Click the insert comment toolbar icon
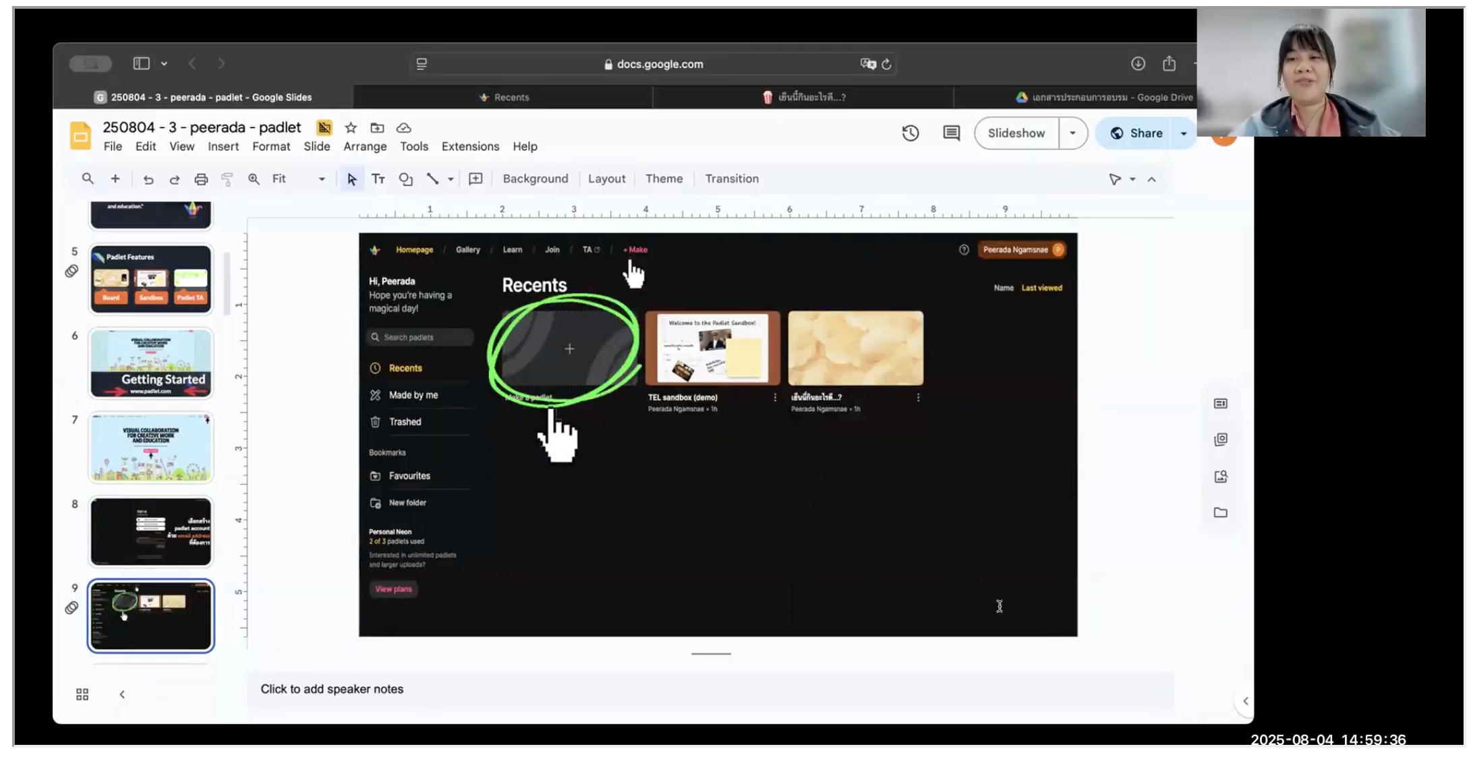 click(x=475, y=179)
